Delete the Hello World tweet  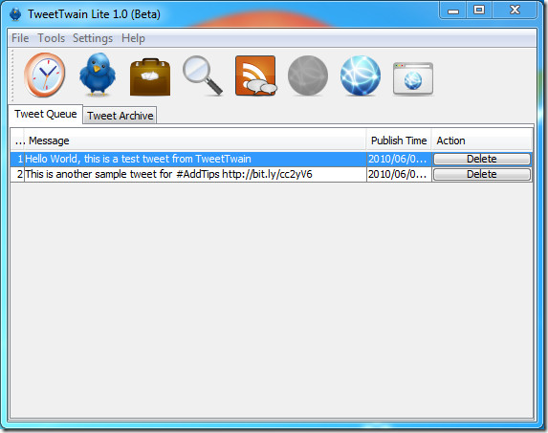coord(482,159)
